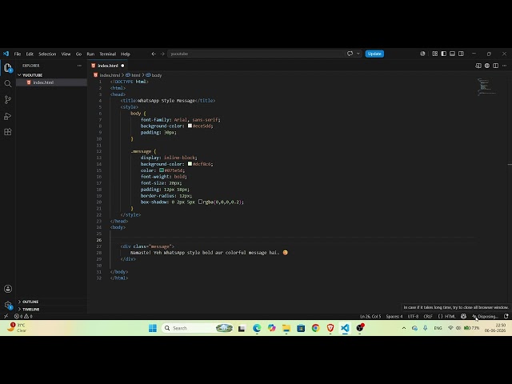Open the Accounts menu icon
The height and width of the screenshot is (384, 512).
(8, 289)
